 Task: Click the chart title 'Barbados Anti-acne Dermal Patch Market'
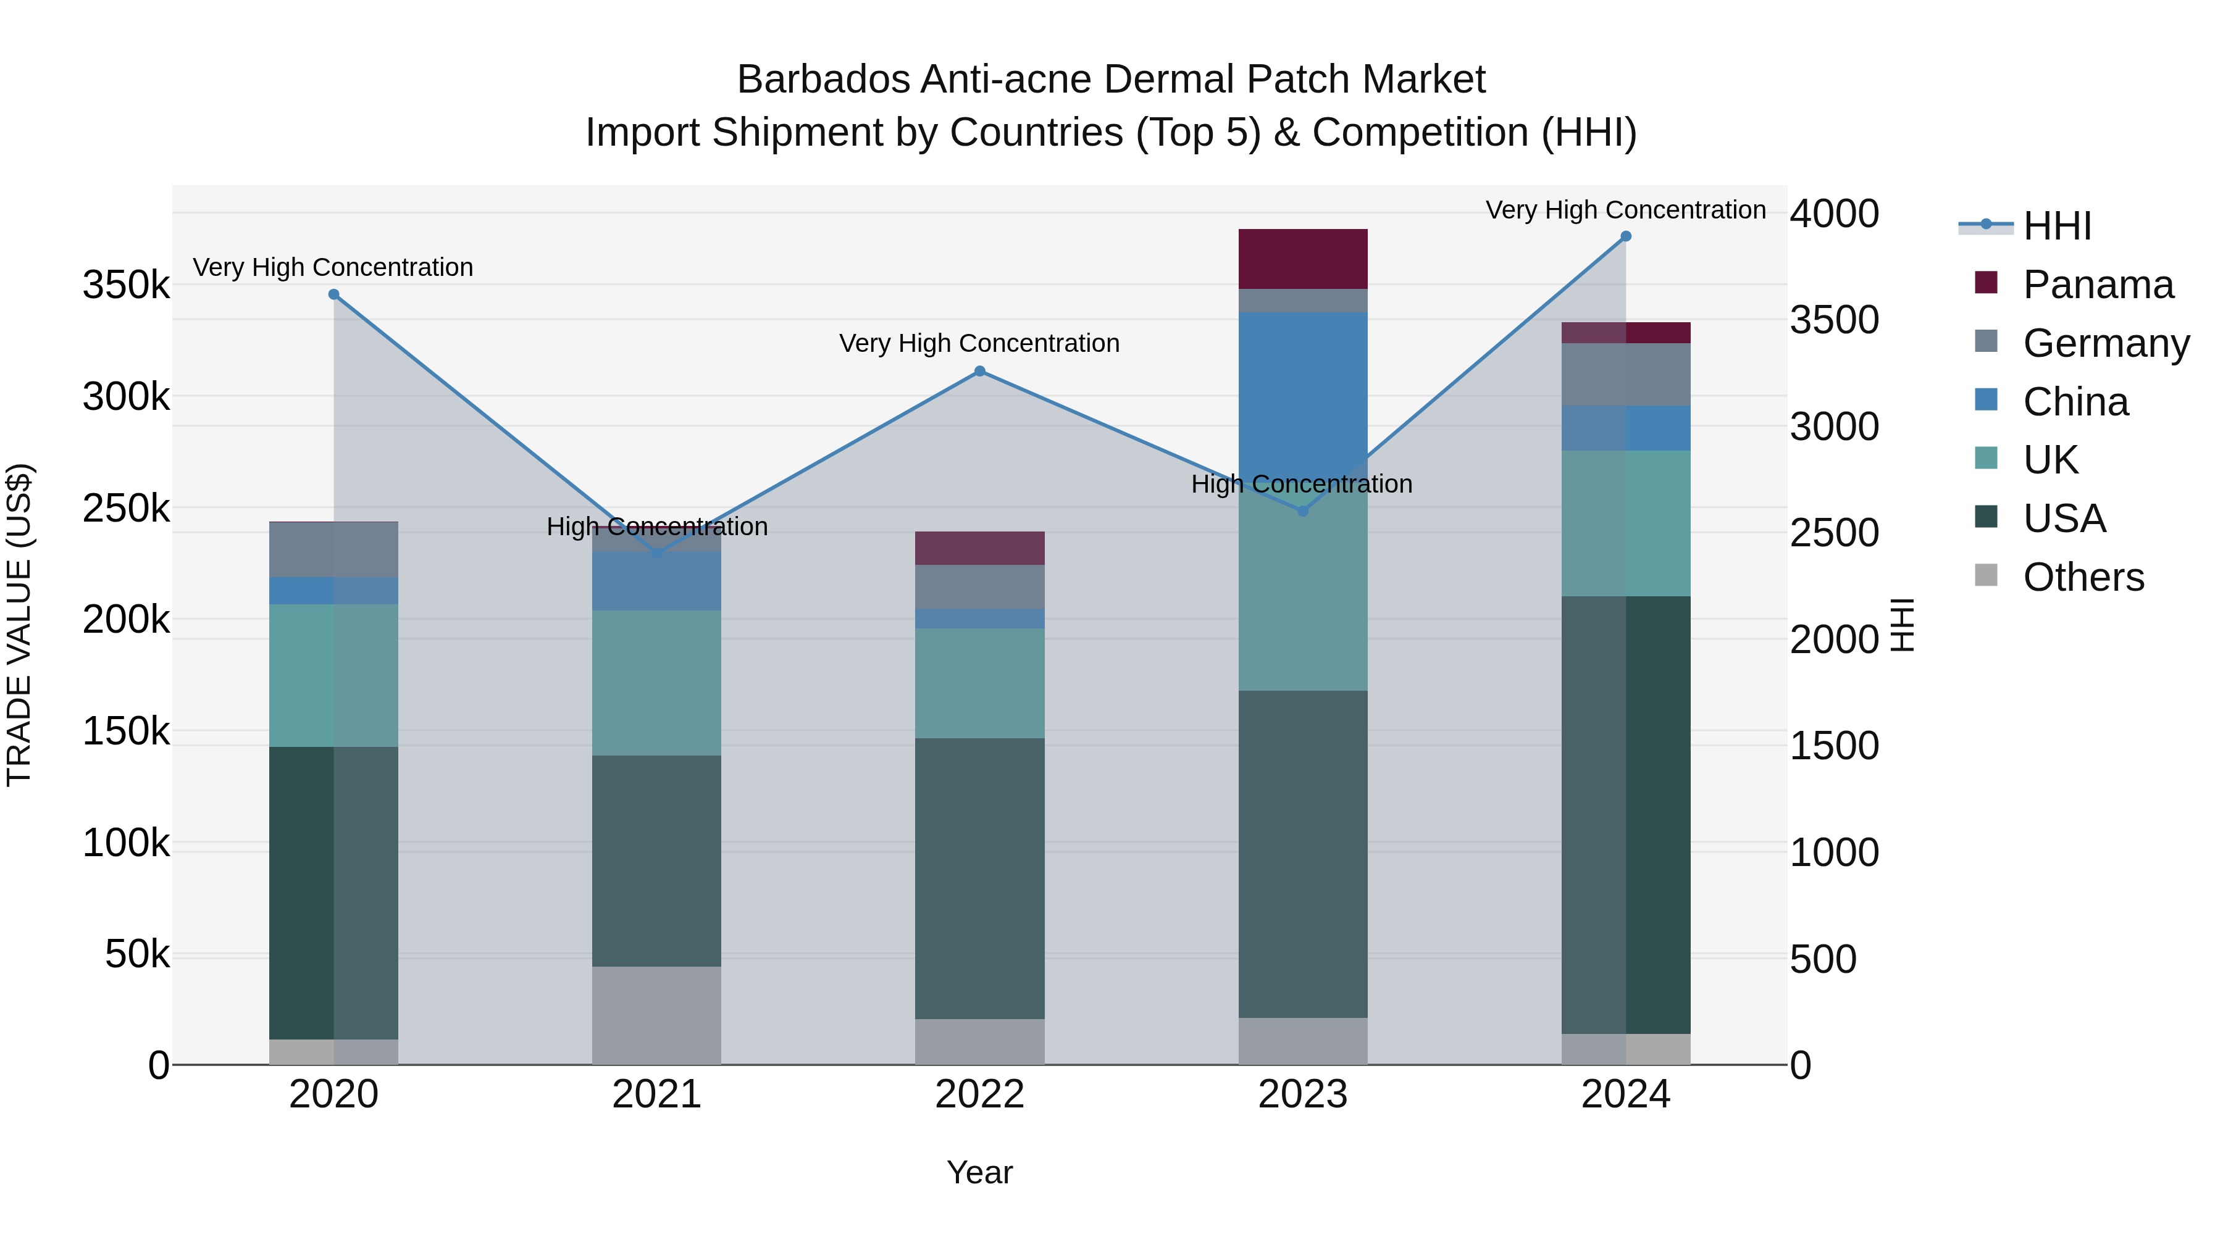click(1111, 80)
